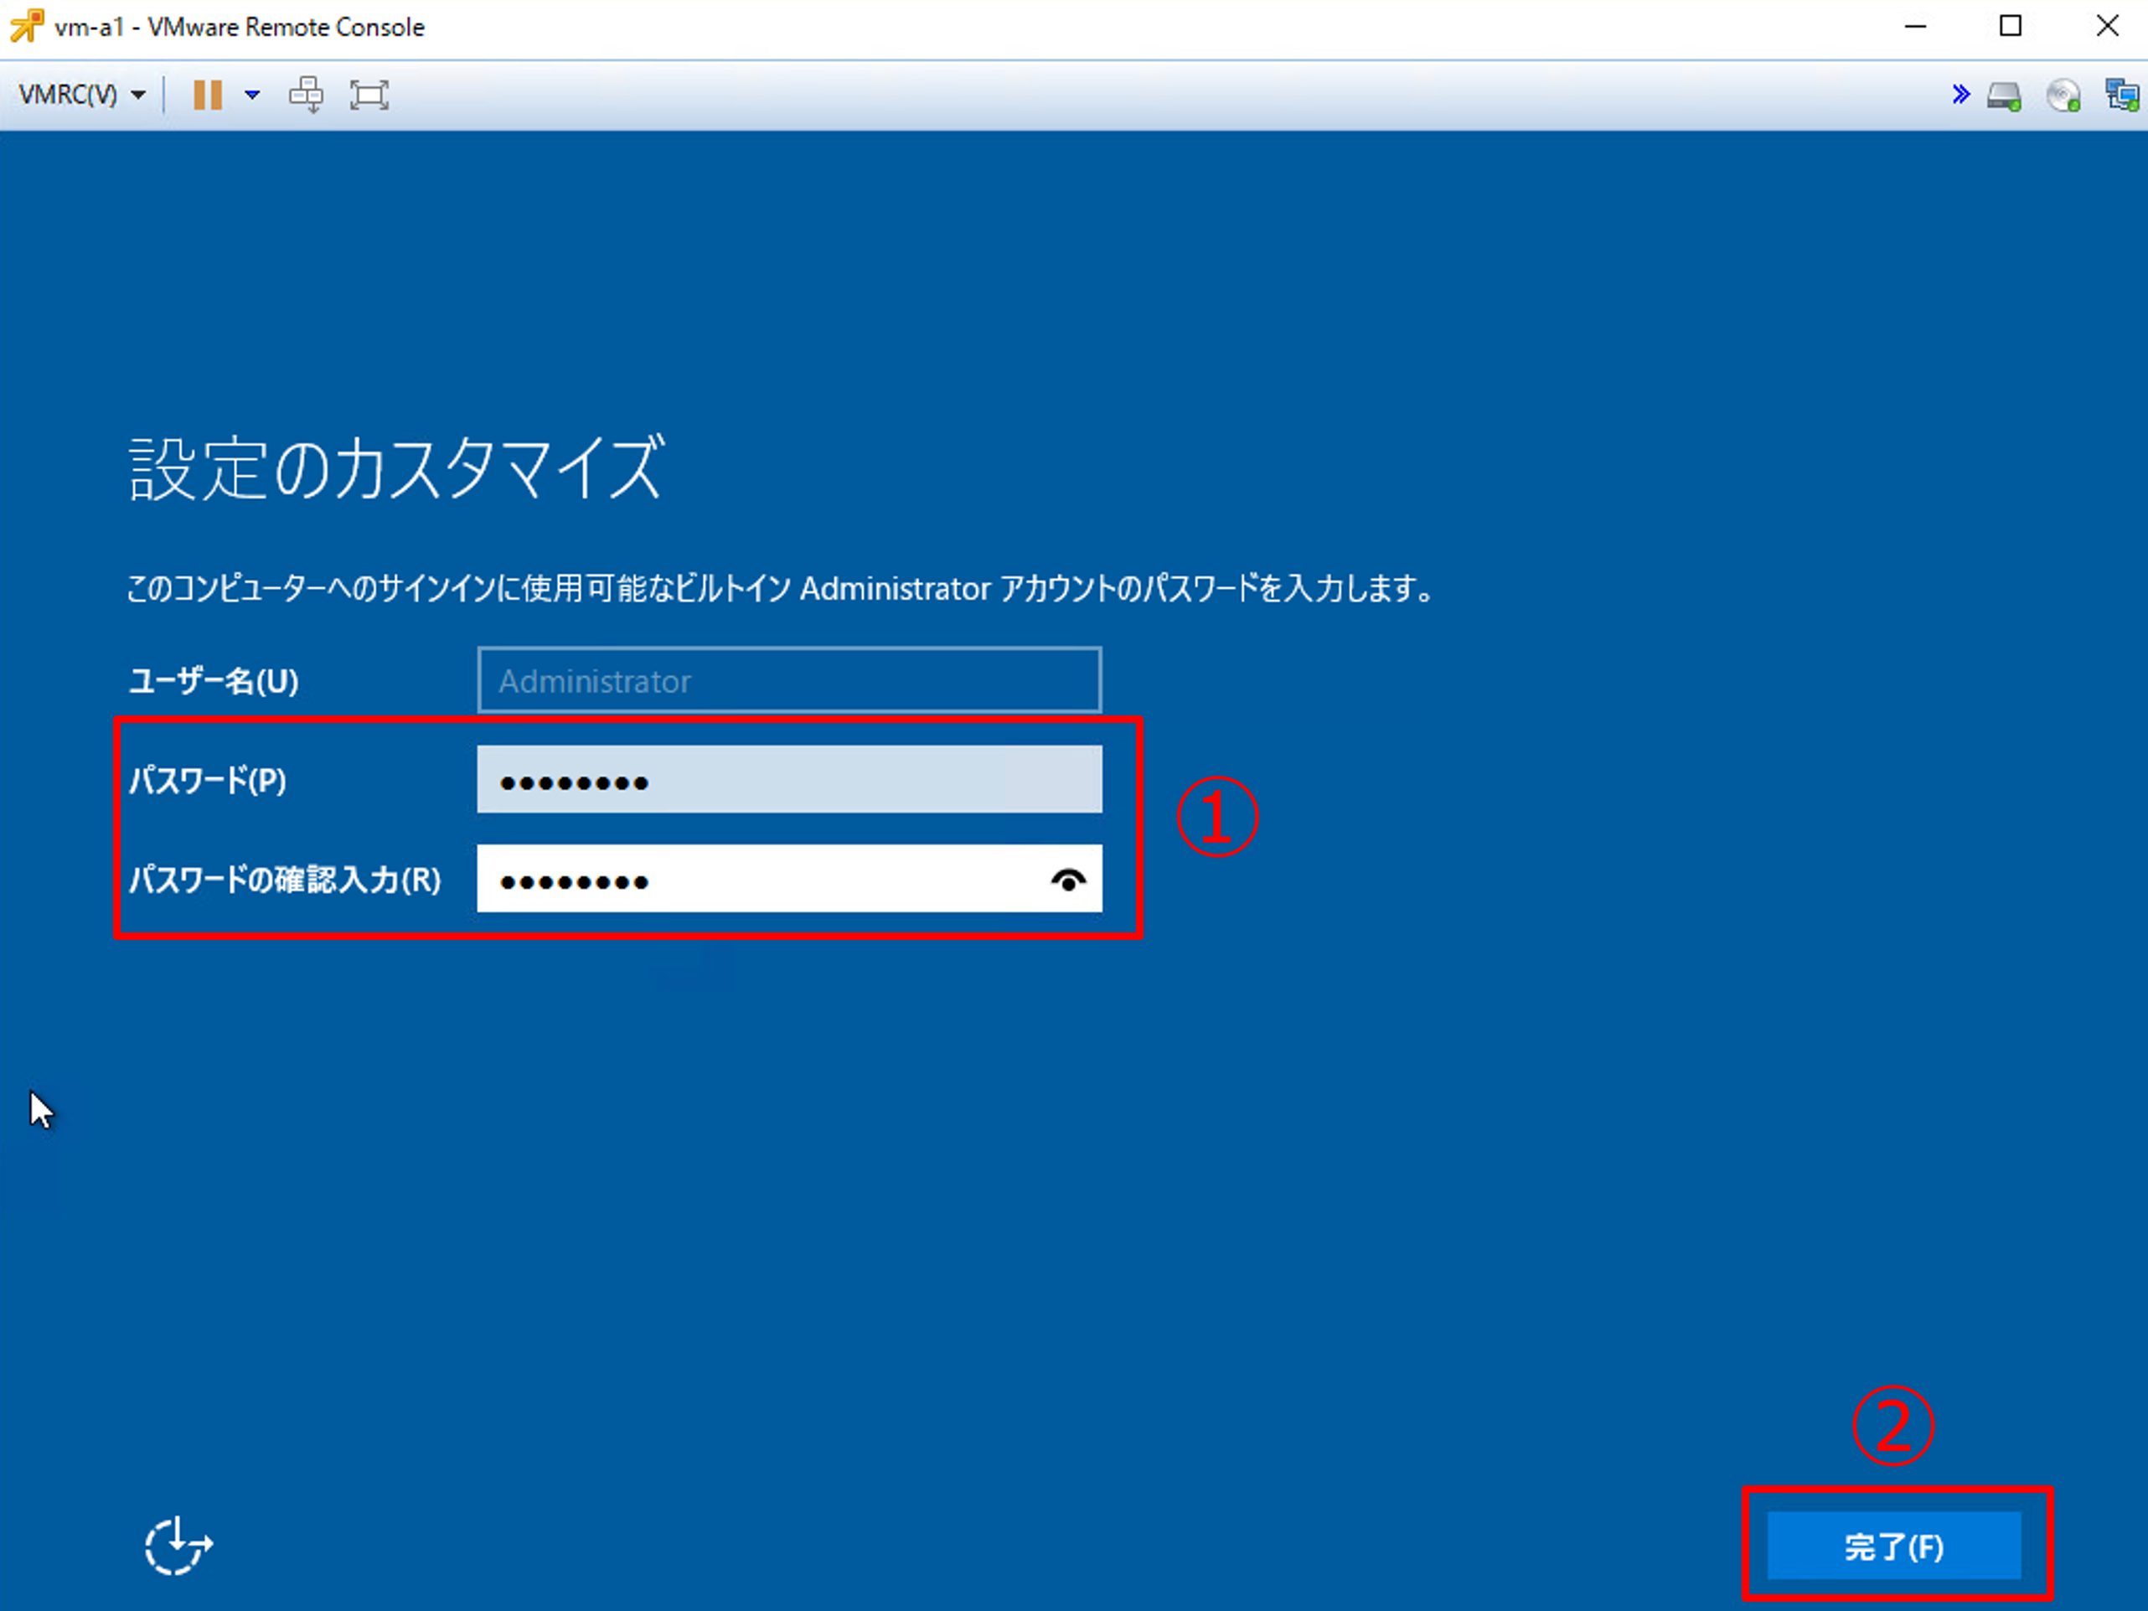Click the 完了(F) button
2148x1611 pixels.
(1893, 1546)
